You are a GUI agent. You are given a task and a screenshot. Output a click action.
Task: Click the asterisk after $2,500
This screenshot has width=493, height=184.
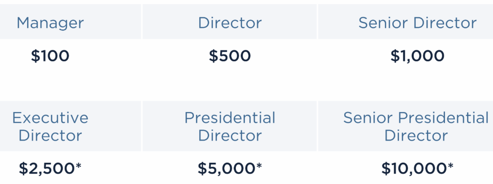78,166
